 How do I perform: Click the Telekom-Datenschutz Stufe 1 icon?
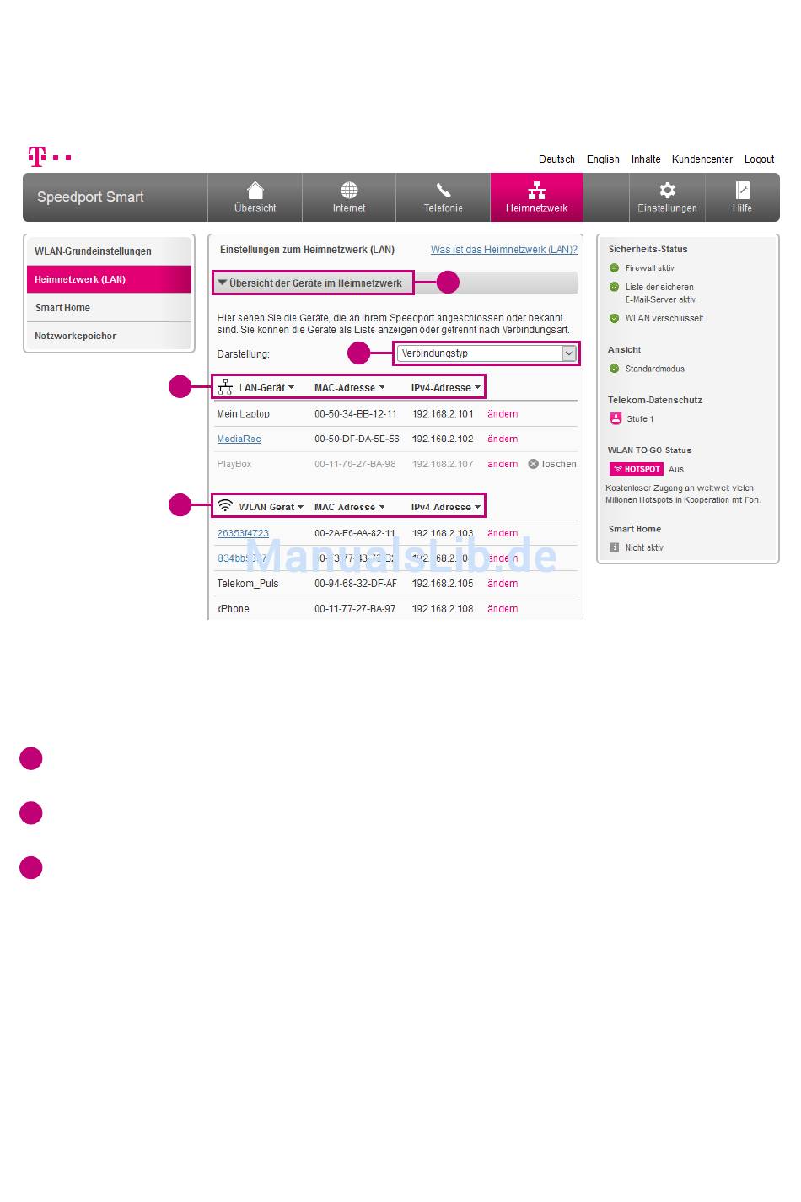(616, 418)
